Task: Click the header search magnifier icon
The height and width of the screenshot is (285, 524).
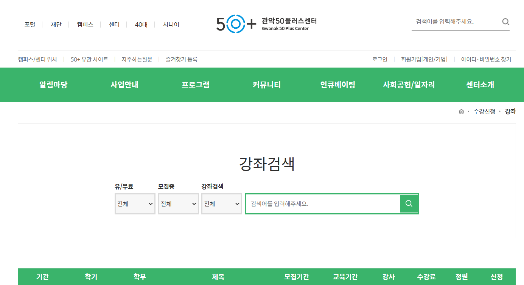Action: pyautogui.click(x=505, y=22)
